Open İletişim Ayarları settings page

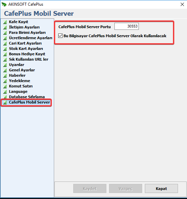coord(24,27)
